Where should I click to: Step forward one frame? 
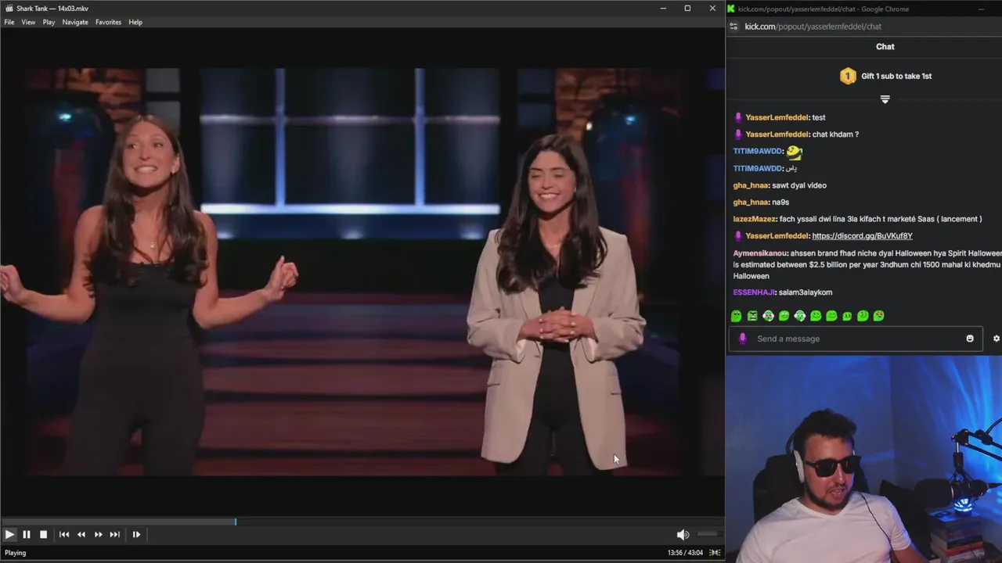coord(136,534)
